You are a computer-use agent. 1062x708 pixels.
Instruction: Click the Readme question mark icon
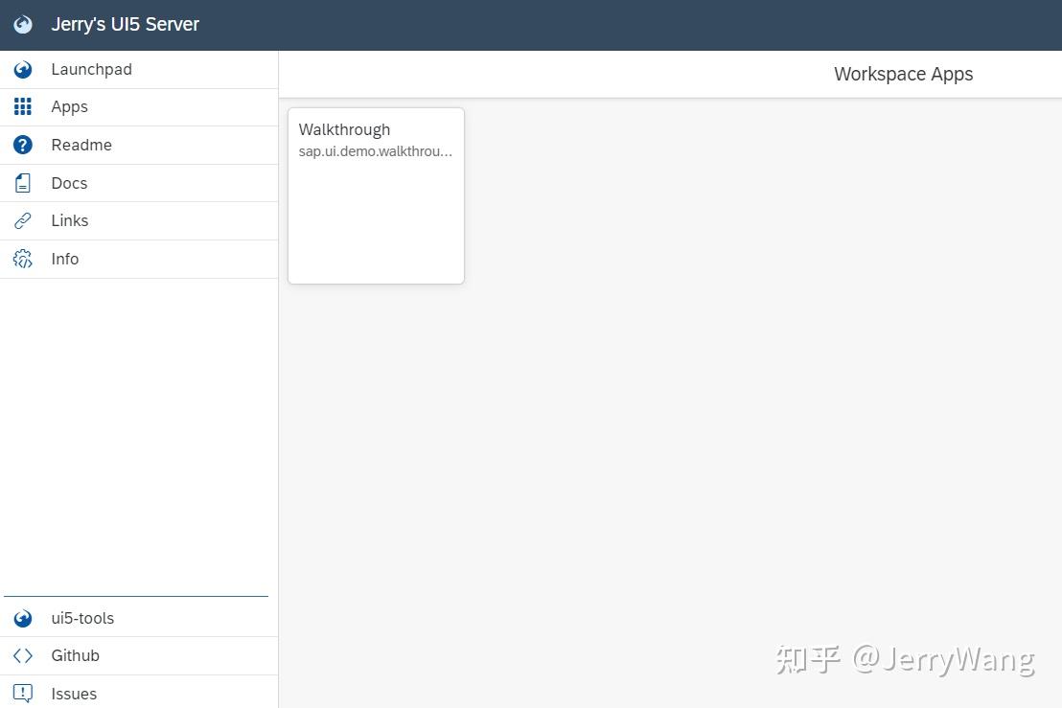(22, 145)
